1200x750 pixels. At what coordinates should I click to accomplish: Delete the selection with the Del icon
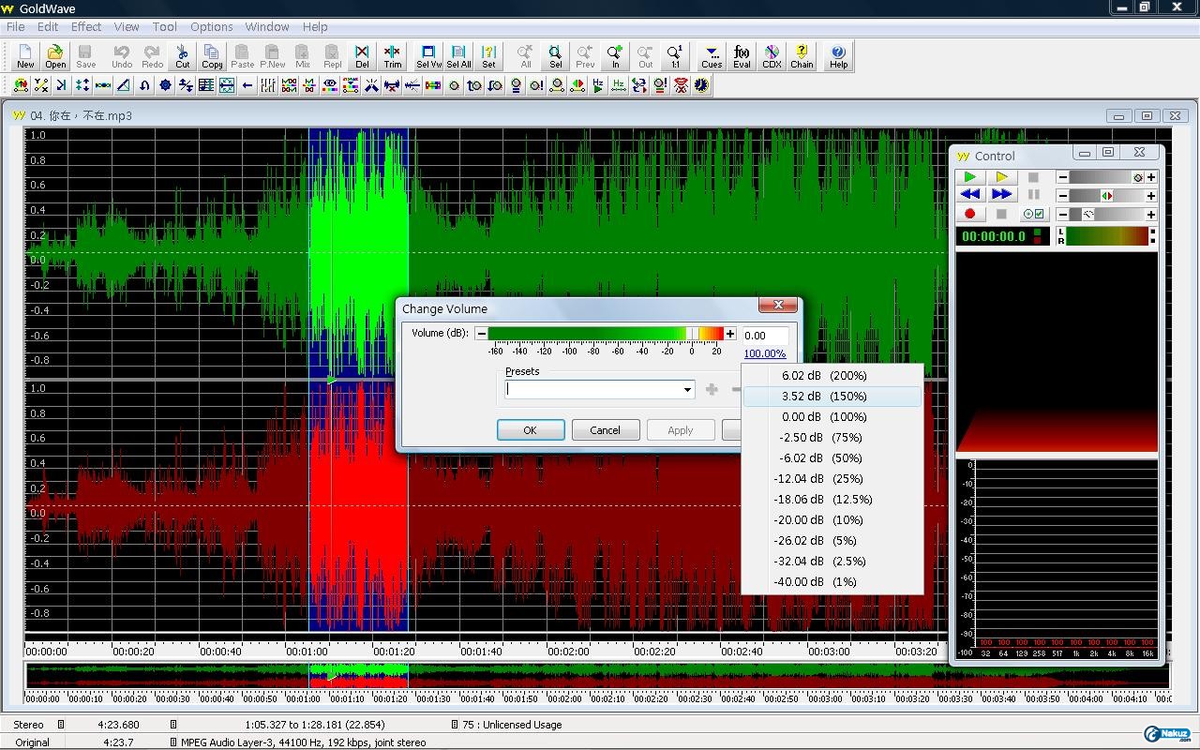pos(362,56)
